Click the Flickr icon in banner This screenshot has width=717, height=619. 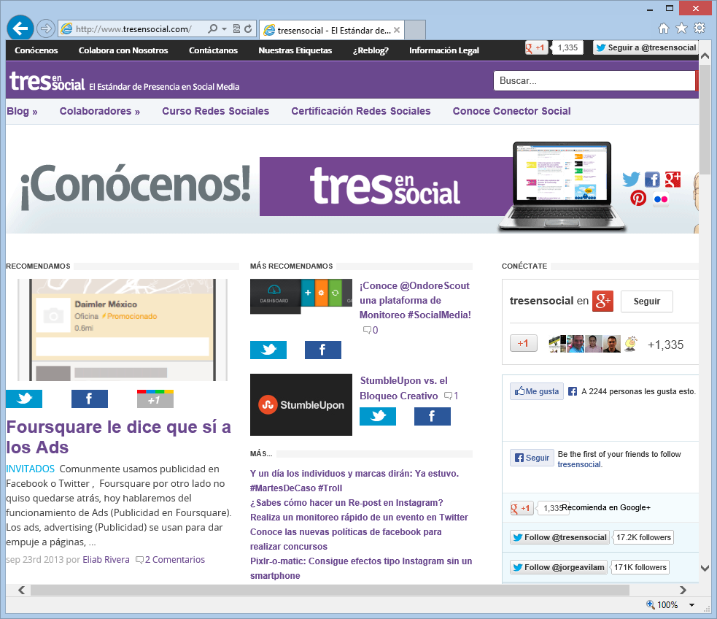point(661,199)
